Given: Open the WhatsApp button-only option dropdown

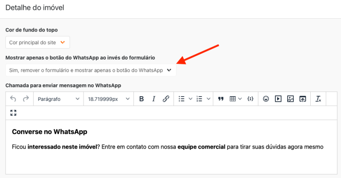Looking at the screenshot, I should click(90, 71).
